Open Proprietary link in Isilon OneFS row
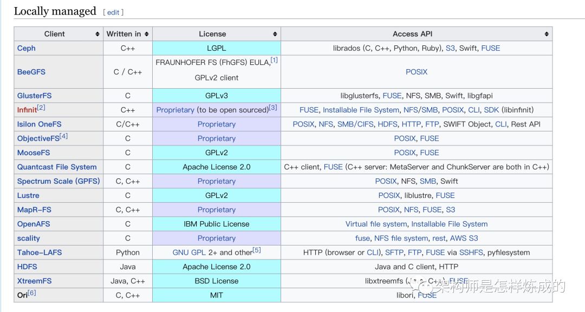The width and height of the screenshot is (585, 312). pos(216,124)
